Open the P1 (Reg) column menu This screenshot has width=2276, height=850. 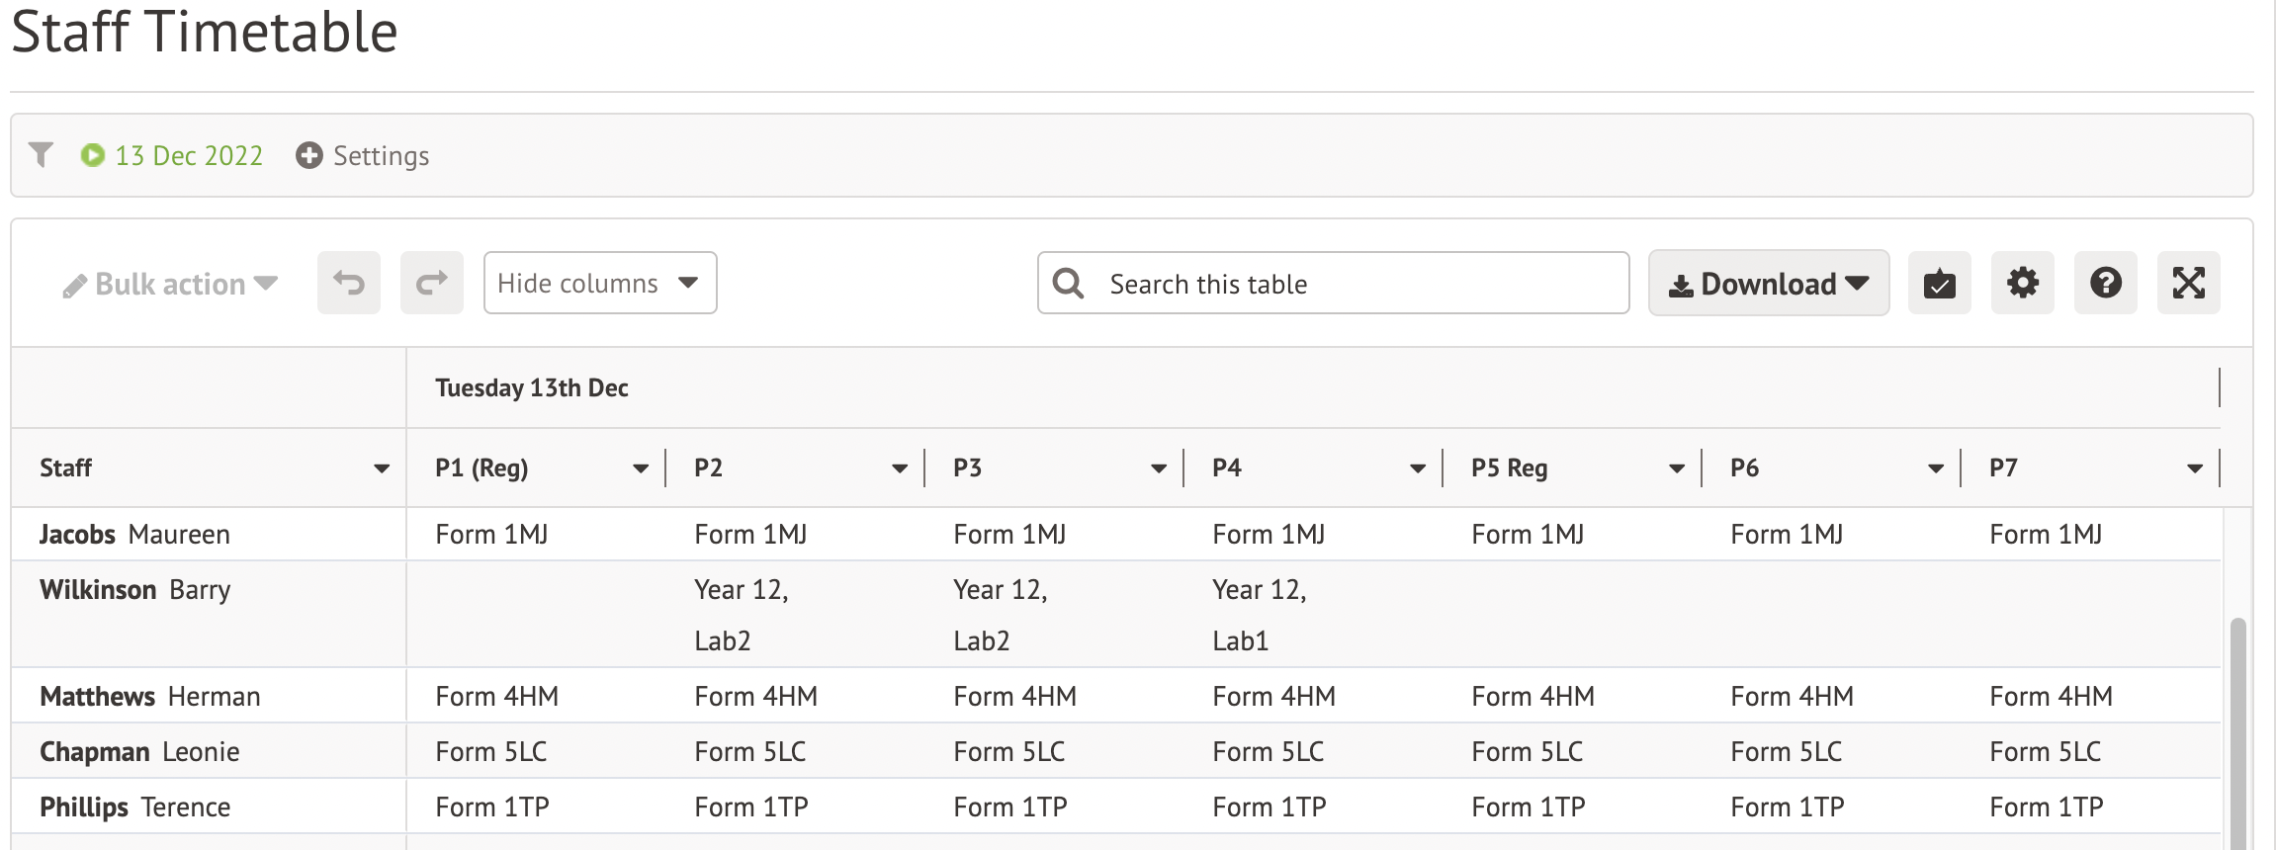coord(640,468)
